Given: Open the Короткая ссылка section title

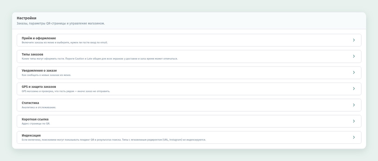Looking at the screenshot, I should [x=35, y=119].
